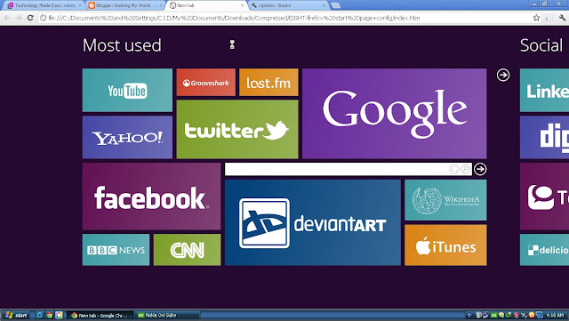
Task: Click the system tray clock
Action: coord(555,315)
